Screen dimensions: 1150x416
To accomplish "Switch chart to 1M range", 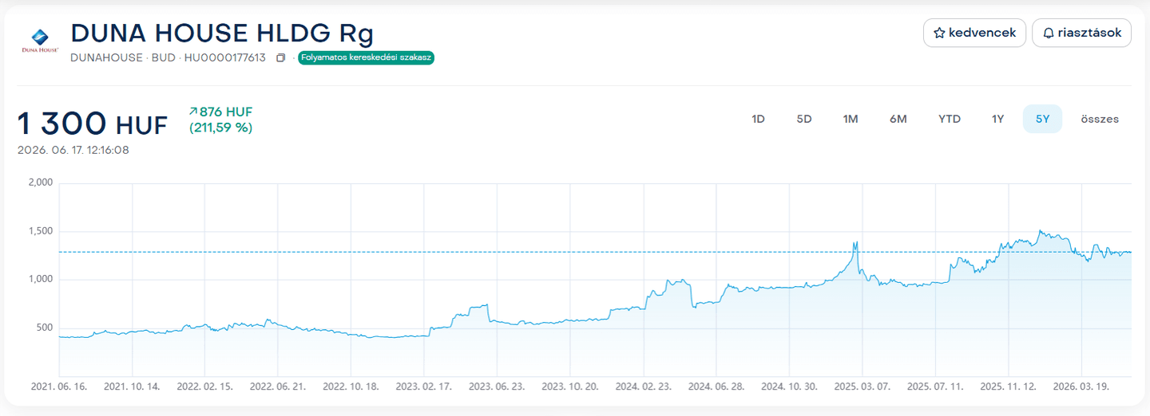I will pos(851,119).
